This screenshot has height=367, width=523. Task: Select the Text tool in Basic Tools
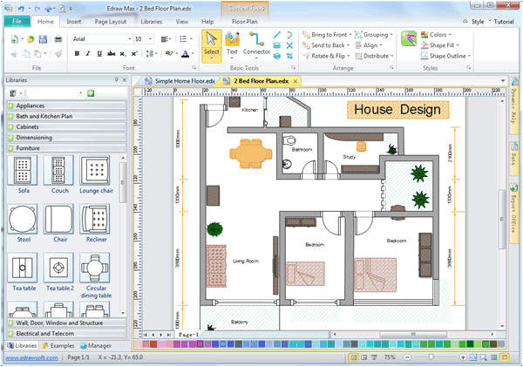(x=232, y=44)
